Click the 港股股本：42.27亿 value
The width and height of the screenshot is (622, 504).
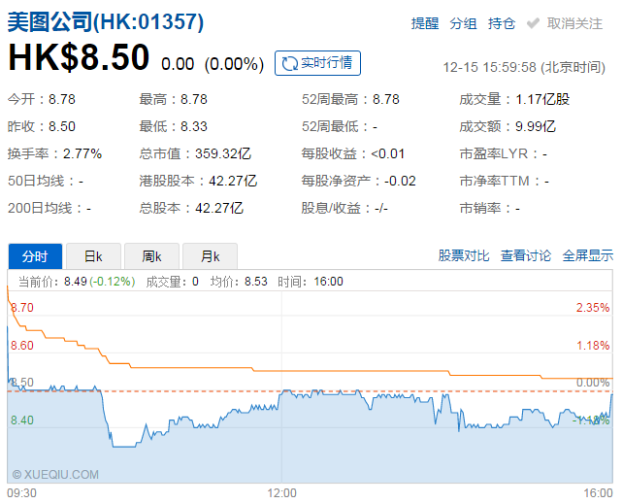198,181
